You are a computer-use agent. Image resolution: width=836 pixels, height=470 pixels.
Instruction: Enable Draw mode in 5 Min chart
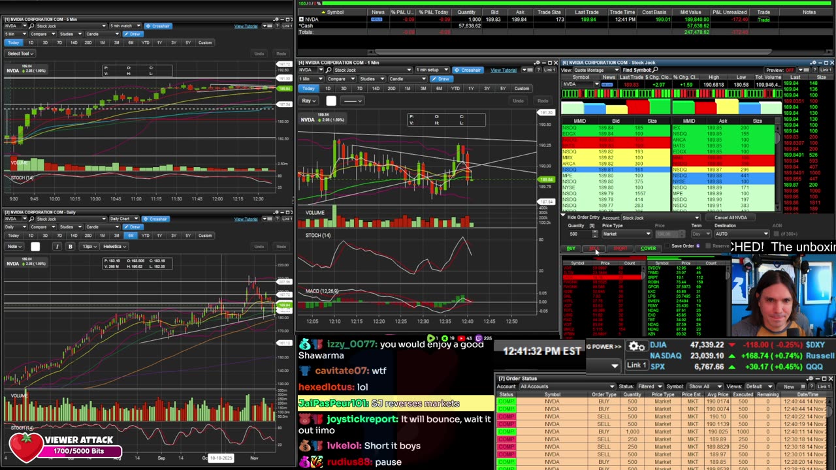click(x=133, y=34)
